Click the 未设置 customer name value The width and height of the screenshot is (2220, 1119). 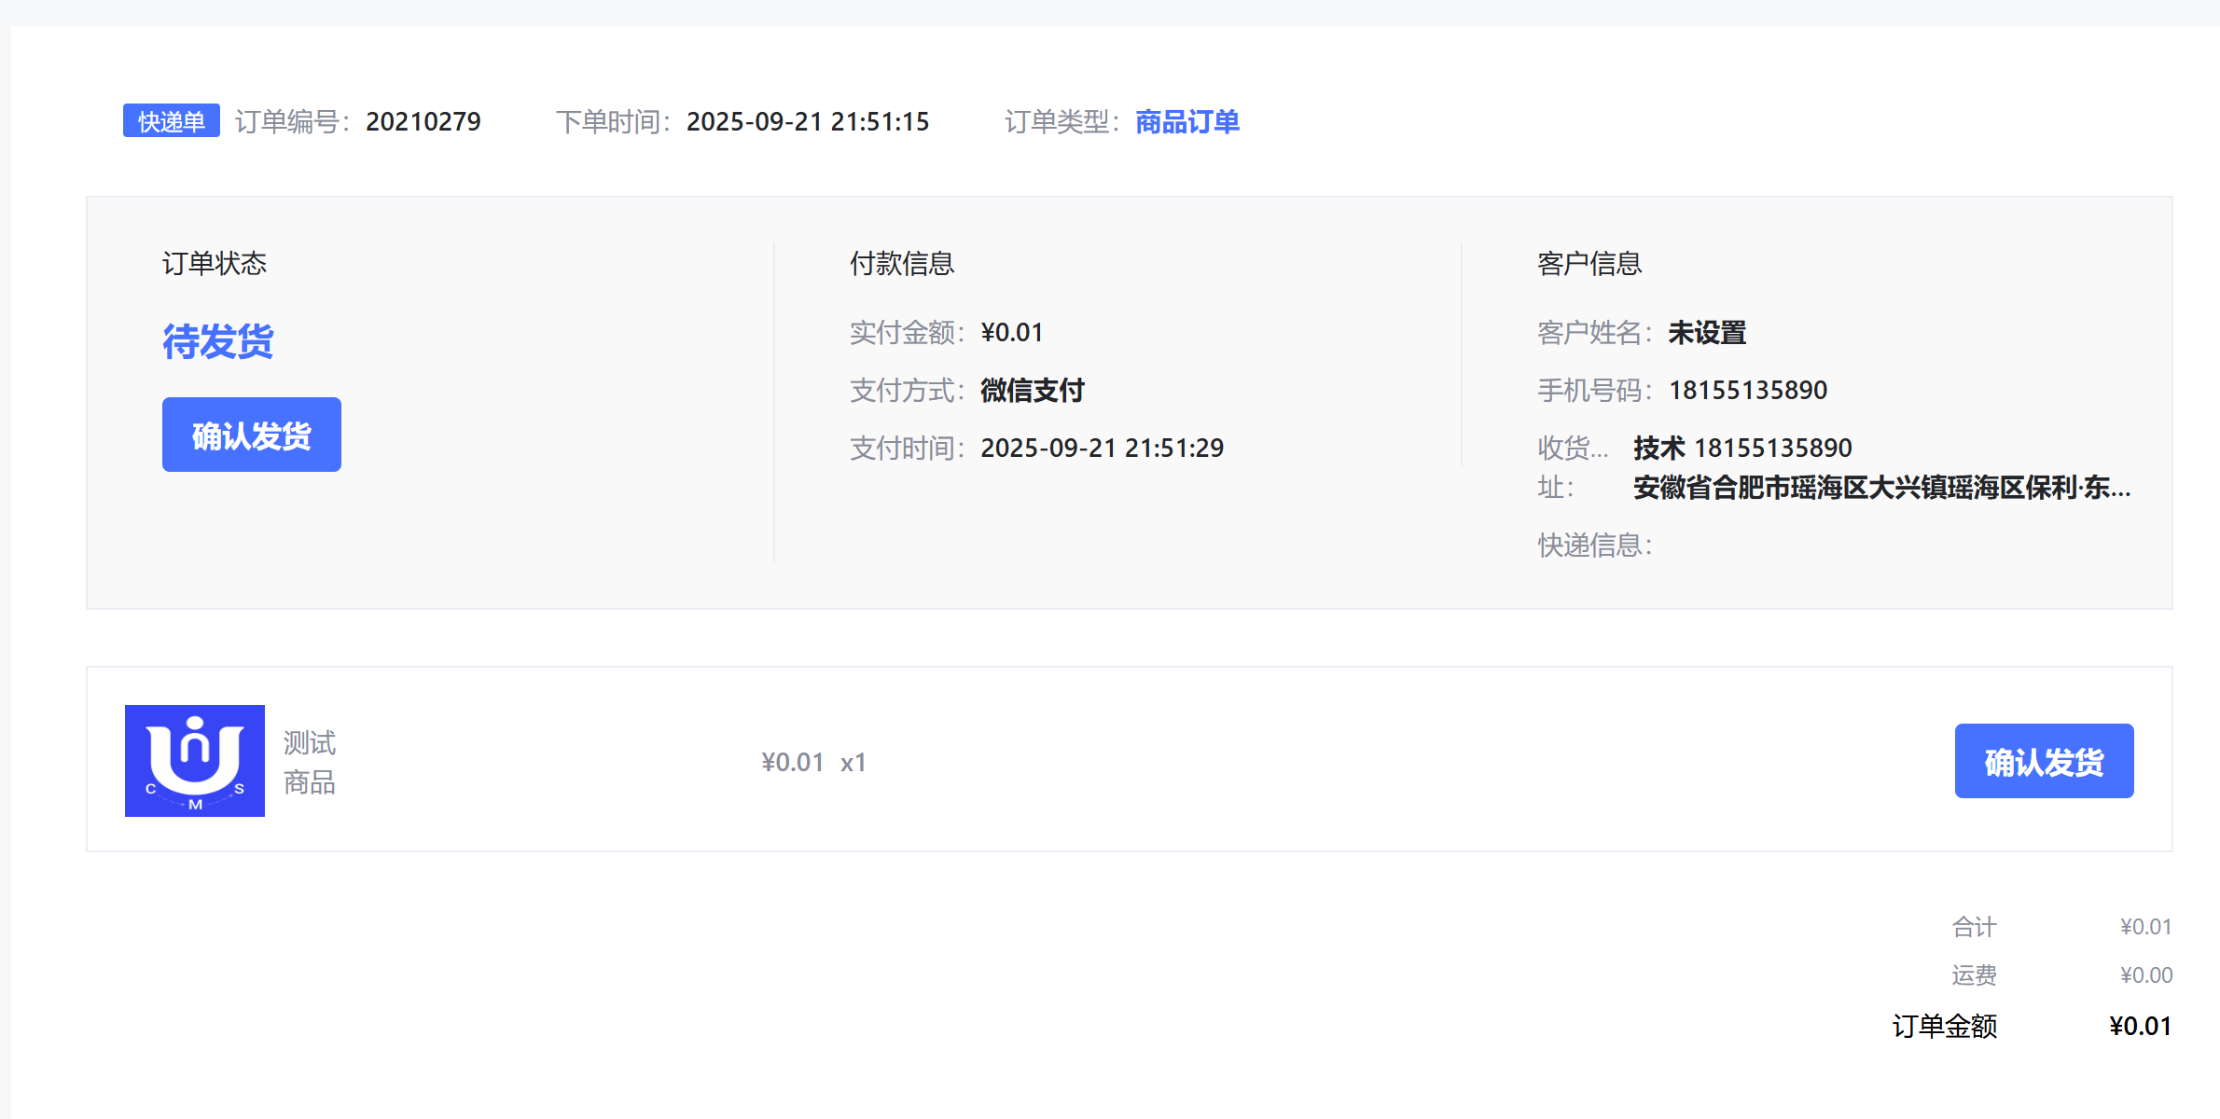coord(1706,333)
